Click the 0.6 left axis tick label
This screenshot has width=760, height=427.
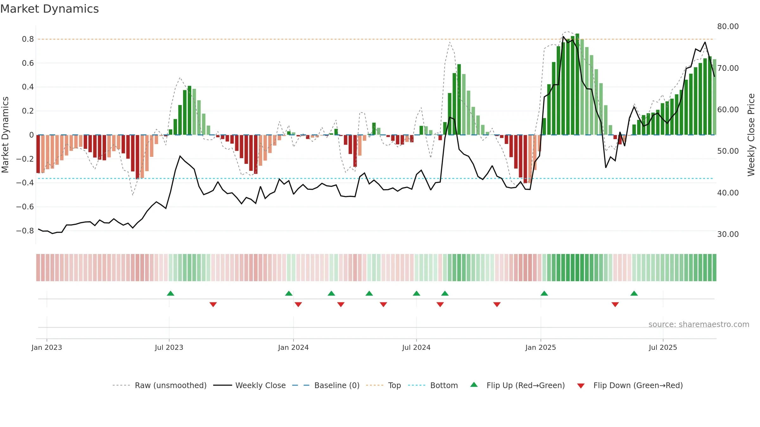click(x=28, y=63)
